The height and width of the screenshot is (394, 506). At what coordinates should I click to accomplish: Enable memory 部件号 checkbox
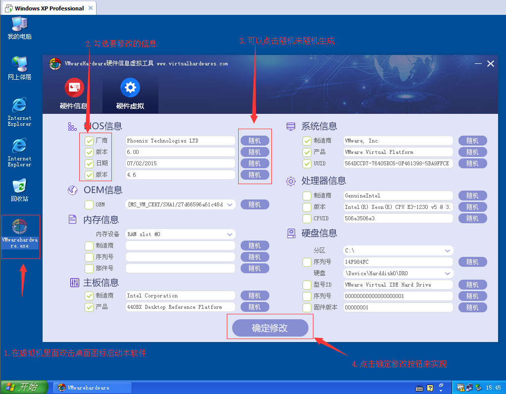pos(89,268)
